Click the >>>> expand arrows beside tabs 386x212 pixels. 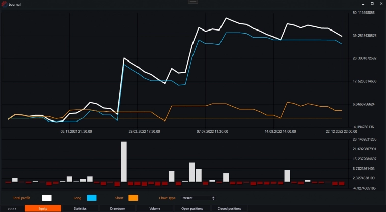[12, 208]
